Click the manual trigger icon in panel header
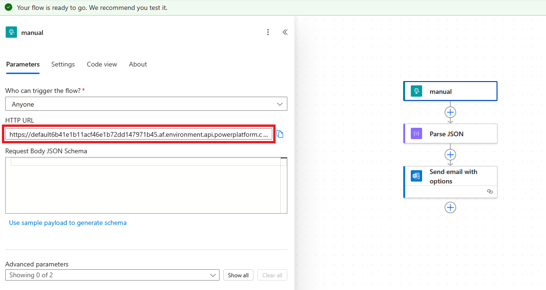This screenshot has width=546, height=290. coord(11,32)
